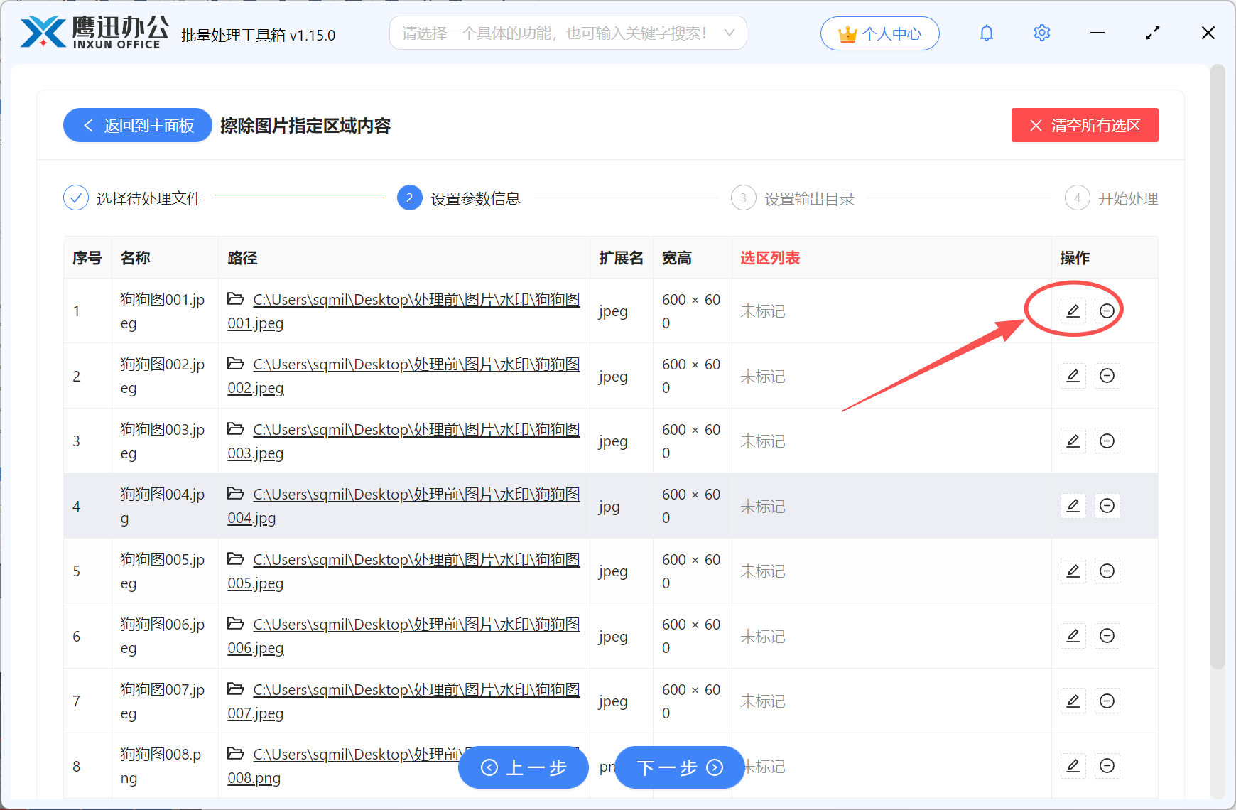Edit selection area for 狗狗图006.jpeg

(x=1073, y=636)
